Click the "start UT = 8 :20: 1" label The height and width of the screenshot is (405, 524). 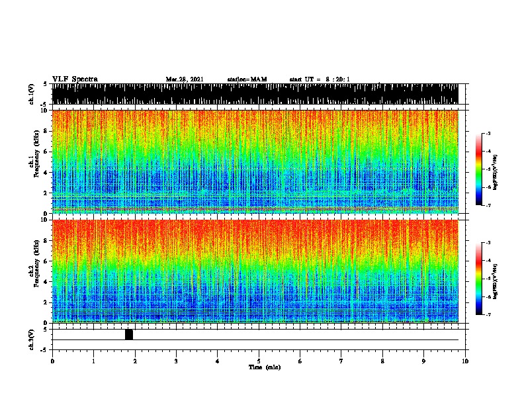320,79
